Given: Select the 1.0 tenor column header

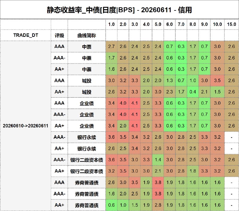Looking at the screenshot, I should pyautogui.click(x=111, y=24).
